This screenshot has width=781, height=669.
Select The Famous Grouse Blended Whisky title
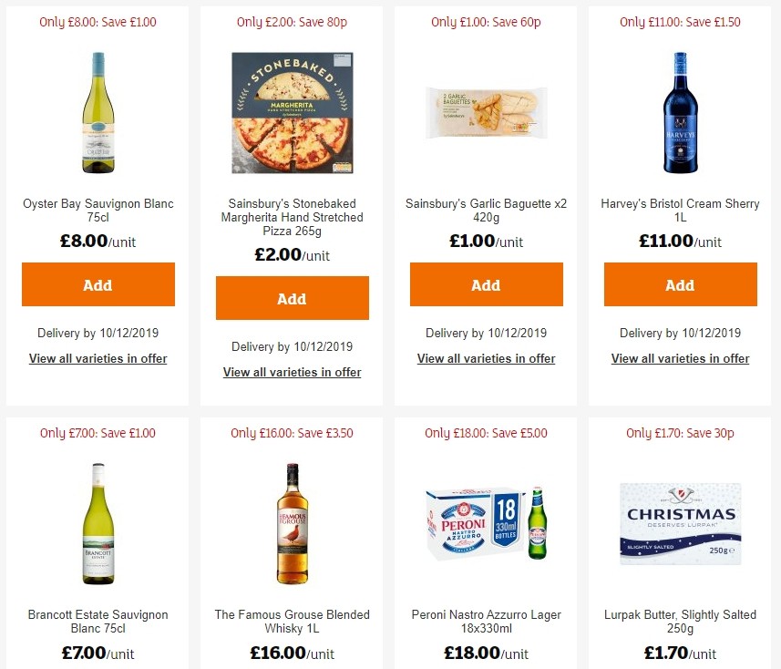pos(292,622)
